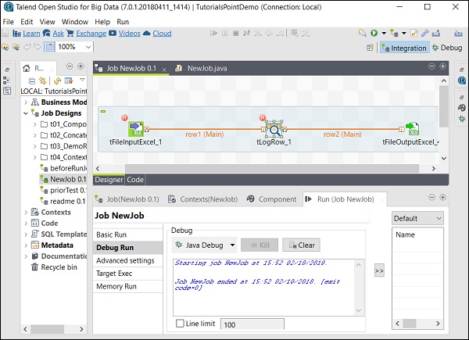This screenshot has height=340, width=469.
Task: Expand the t01_Compo folder
Action: 34,124
